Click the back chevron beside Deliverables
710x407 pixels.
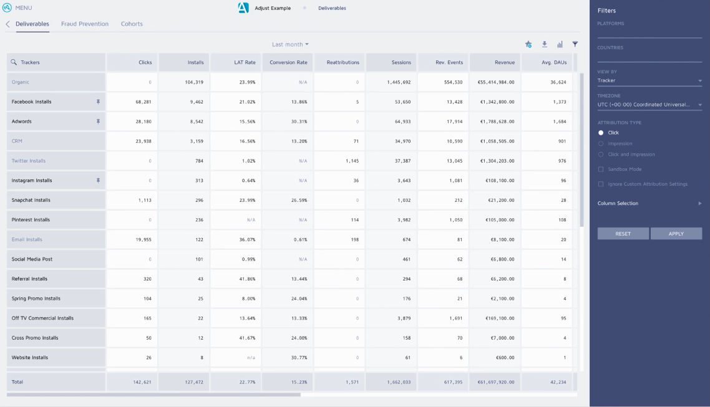(x=7, y=24)
